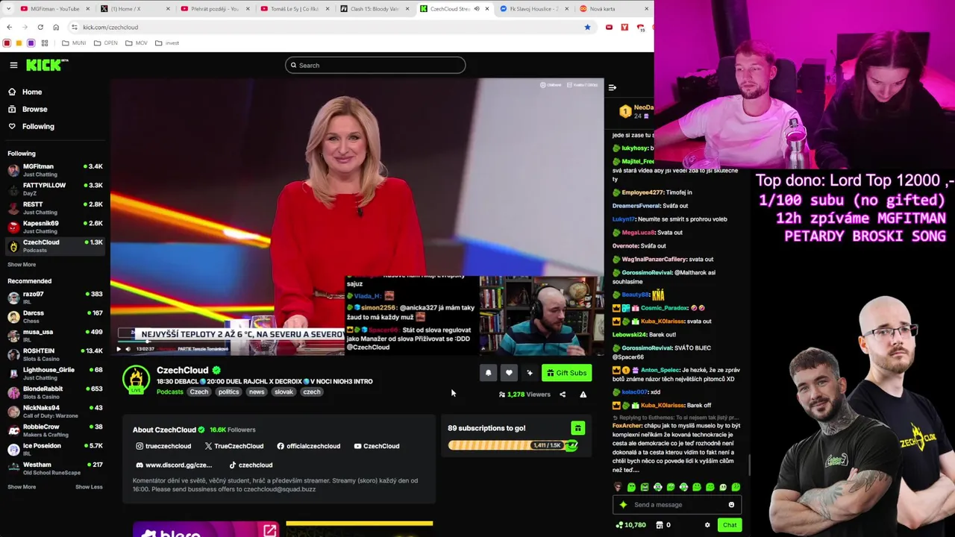Mute the stream volume

(x=128, y=349)
